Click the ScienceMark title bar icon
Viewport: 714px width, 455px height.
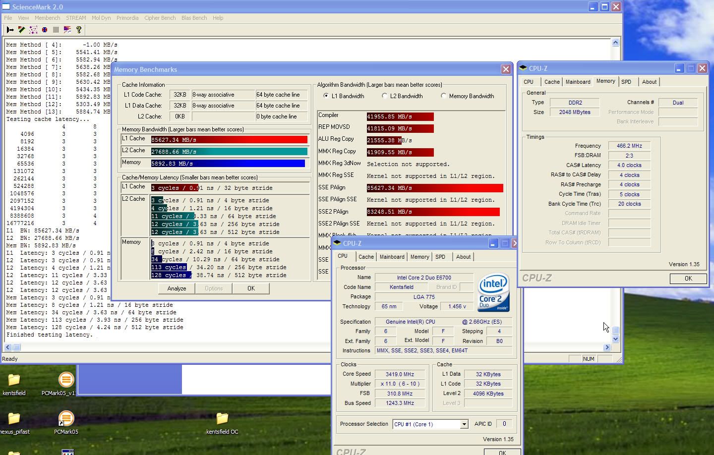(x=6, y=7)
